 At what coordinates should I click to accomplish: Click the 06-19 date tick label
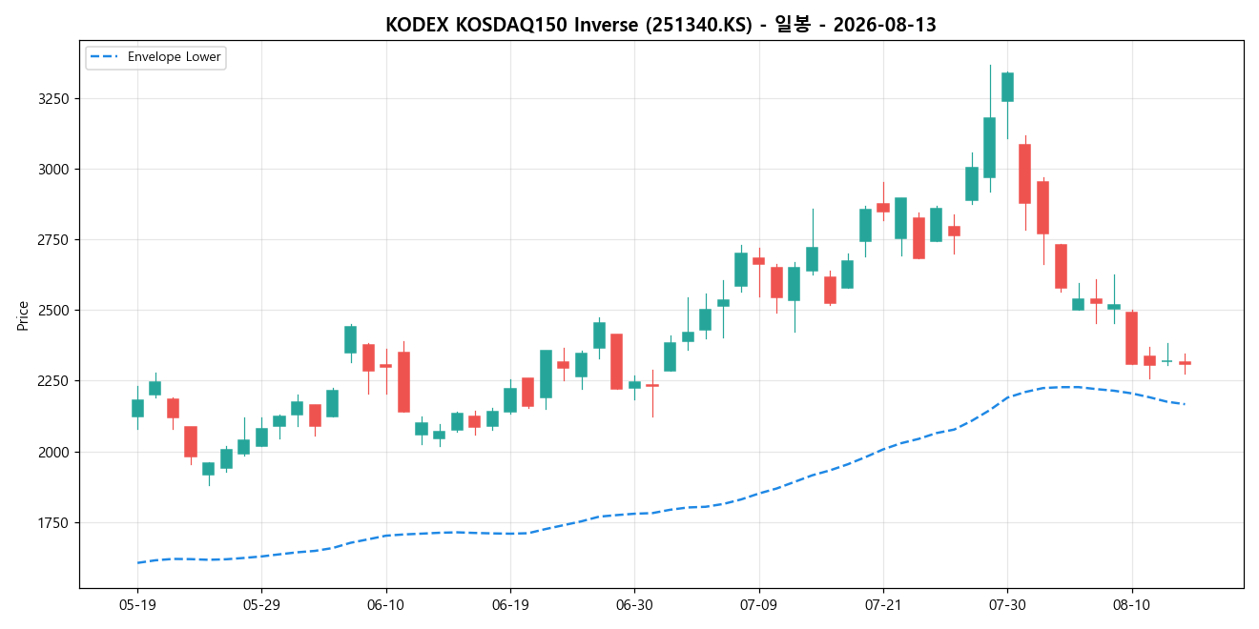pyautogui.click(x=509, y=606)
